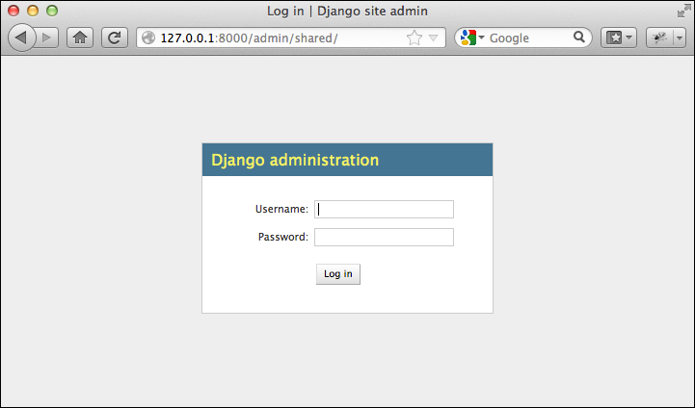Click the Django administration heading

tap(295, 160)
